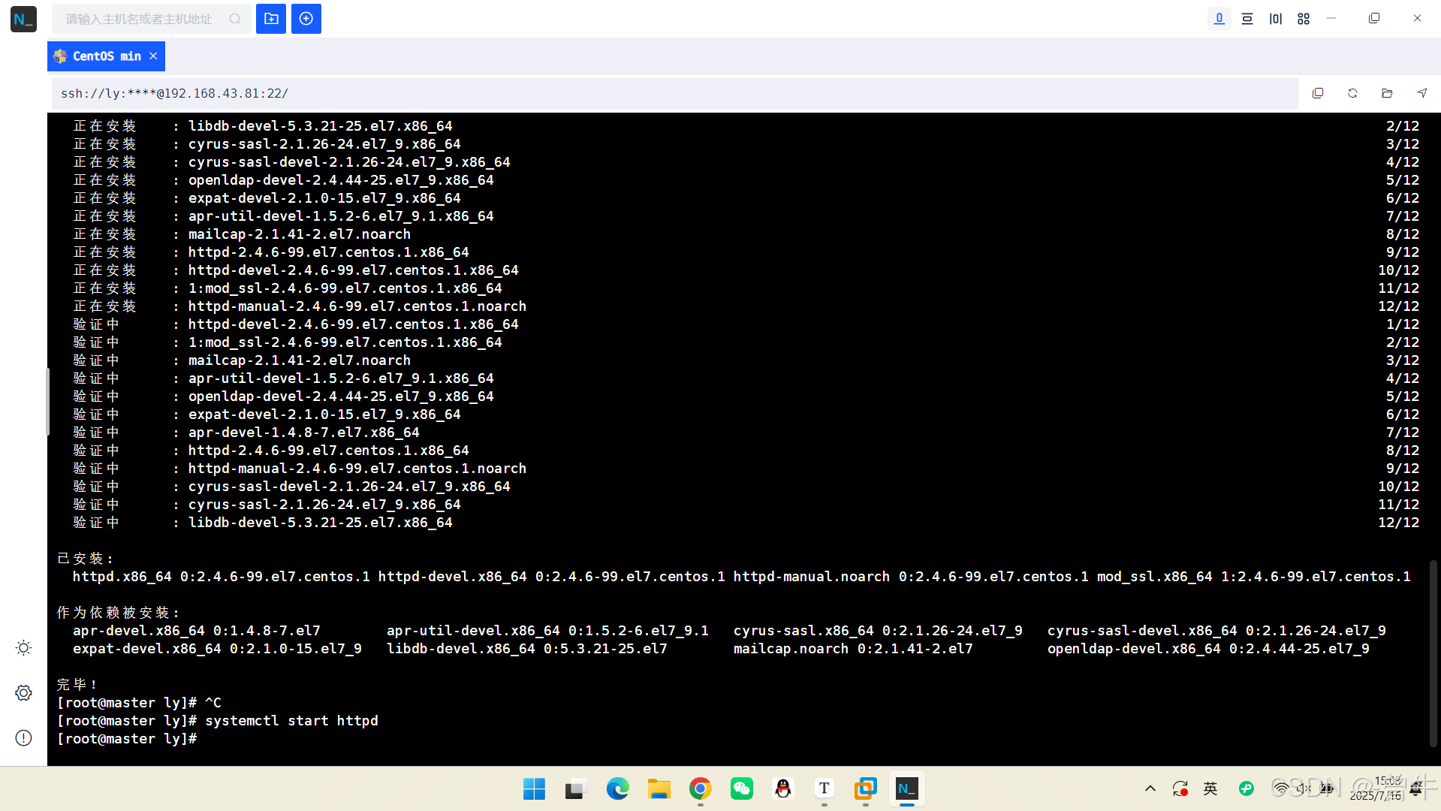Screen dimensions: 1441x811
Task: Open VMware Workstation from taskbar
Action: click(x=866, y=788)
